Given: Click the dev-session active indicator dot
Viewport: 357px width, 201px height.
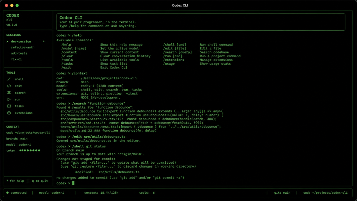Looking at the screenshot, I should (44, 41).
